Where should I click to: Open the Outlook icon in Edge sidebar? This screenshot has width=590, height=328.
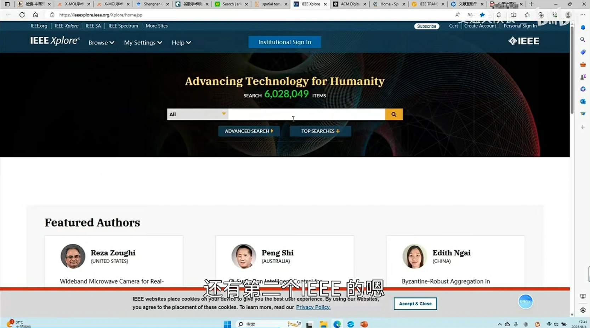click(x=583, y=101)
